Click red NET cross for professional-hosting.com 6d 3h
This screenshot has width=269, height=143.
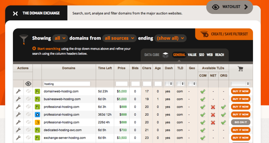tap(213, 107)
